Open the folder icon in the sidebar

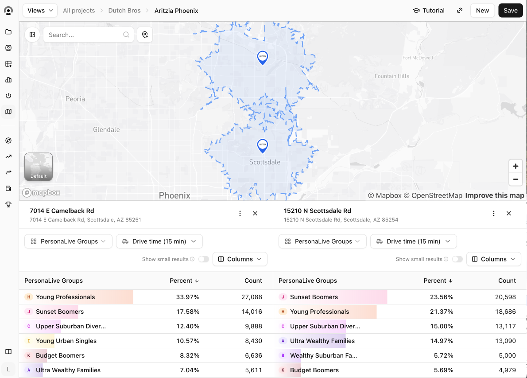click(8, 32)
